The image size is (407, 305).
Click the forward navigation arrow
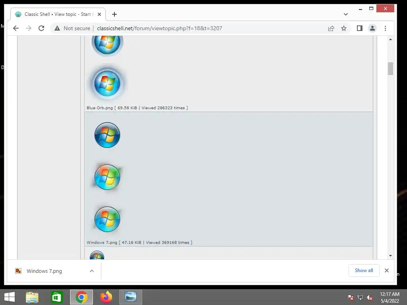(x=29, y=28)
